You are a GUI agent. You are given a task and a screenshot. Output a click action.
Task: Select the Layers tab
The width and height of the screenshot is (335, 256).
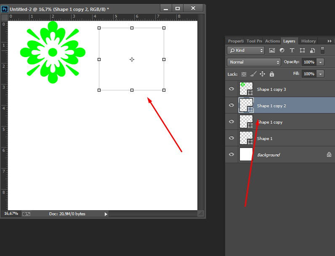(289, 41)
